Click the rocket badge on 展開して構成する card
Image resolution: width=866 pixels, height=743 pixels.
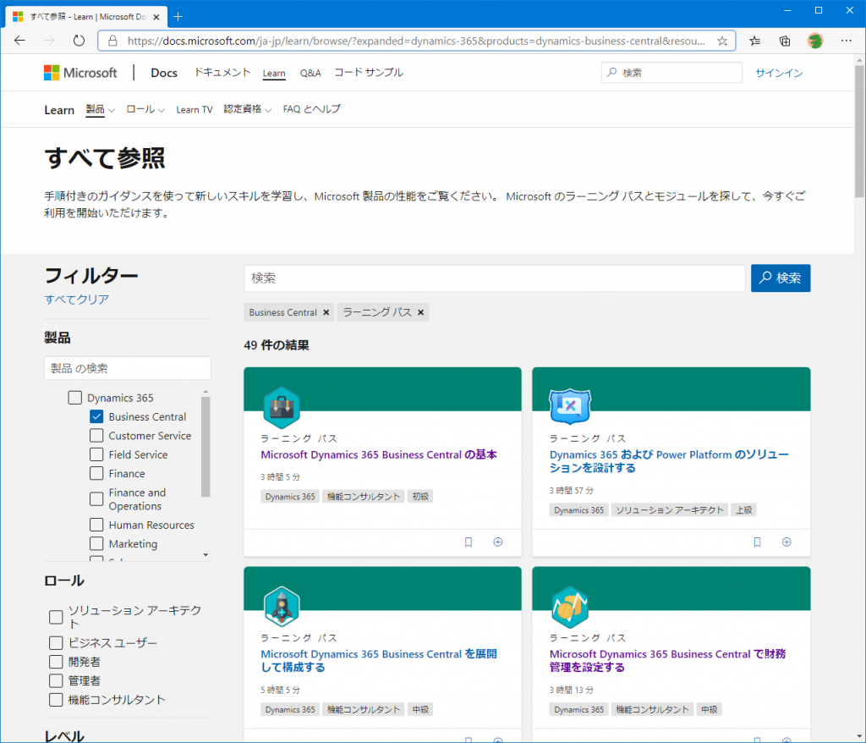coord(282,607)
